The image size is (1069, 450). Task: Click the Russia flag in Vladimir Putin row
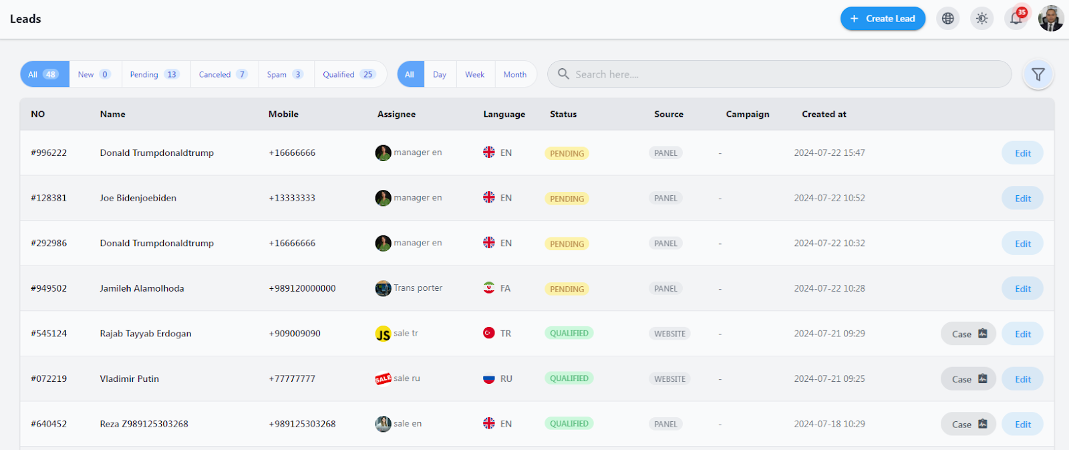[489, 378]
